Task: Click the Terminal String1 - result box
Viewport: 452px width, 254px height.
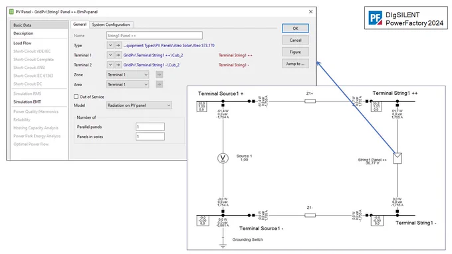Action: click(x=377, y=221)
